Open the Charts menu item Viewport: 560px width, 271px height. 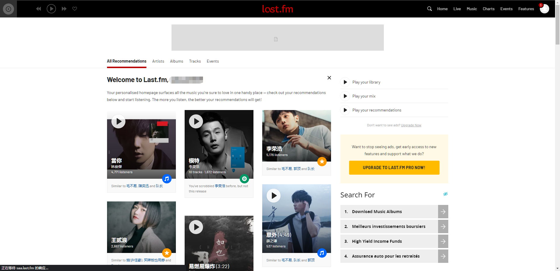pyautogui.click(x=489, y=9)
